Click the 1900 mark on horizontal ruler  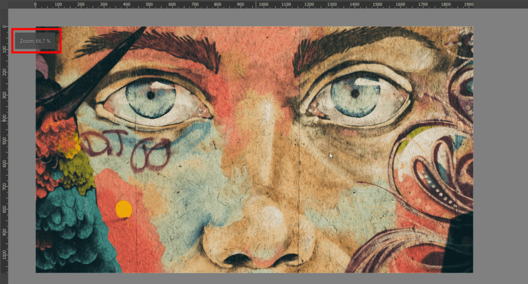pyautogui.click(x=469, y=4)
